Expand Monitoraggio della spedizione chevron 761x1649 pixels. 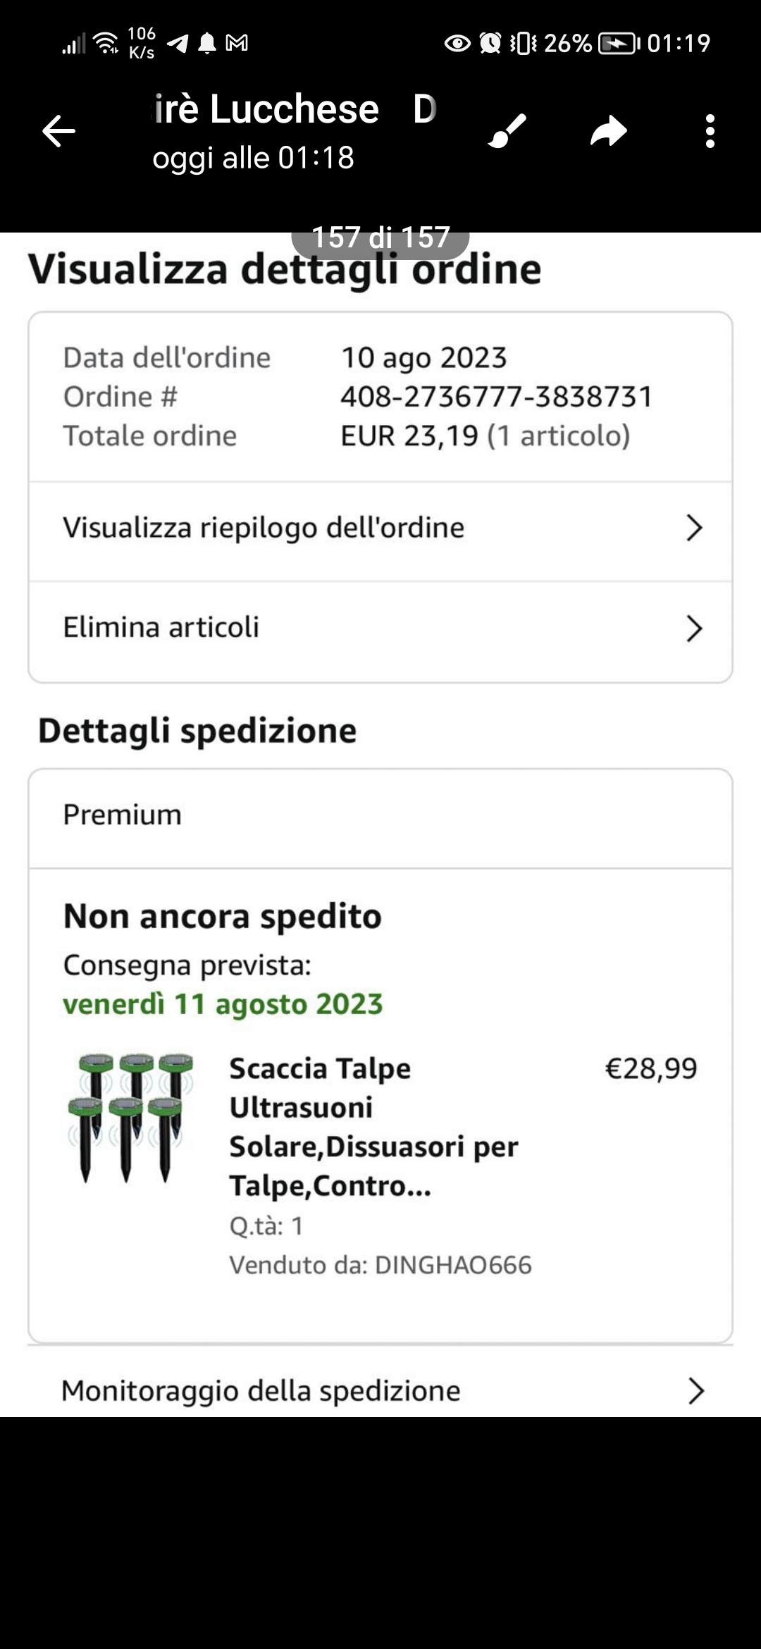pyautogui.click(x=695, y=1390)
